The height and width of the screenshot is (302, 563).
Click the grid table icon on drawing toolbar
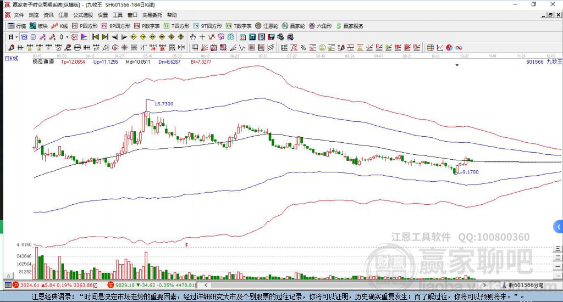pos(430,48)
